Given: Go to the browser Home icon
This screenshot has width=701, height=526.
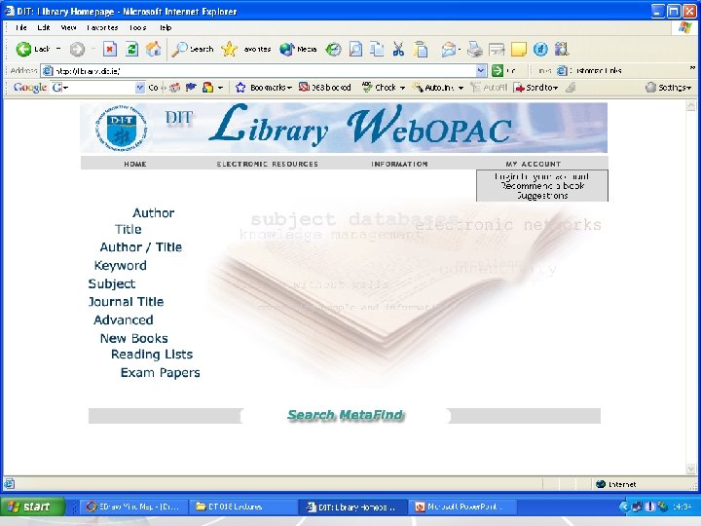Looking at the screenshot, I should coord(154,50).
